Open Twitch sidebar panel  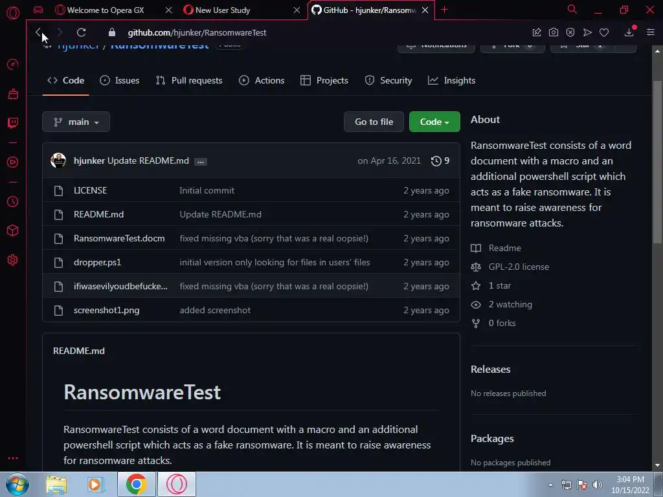(x=13, y=123)
